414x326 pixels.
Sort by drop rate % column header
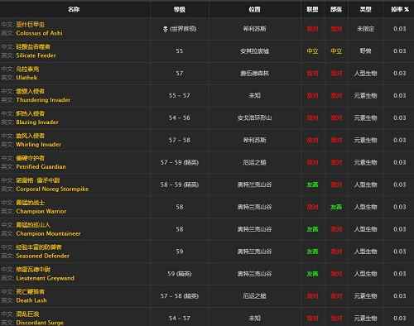point(400,9)
